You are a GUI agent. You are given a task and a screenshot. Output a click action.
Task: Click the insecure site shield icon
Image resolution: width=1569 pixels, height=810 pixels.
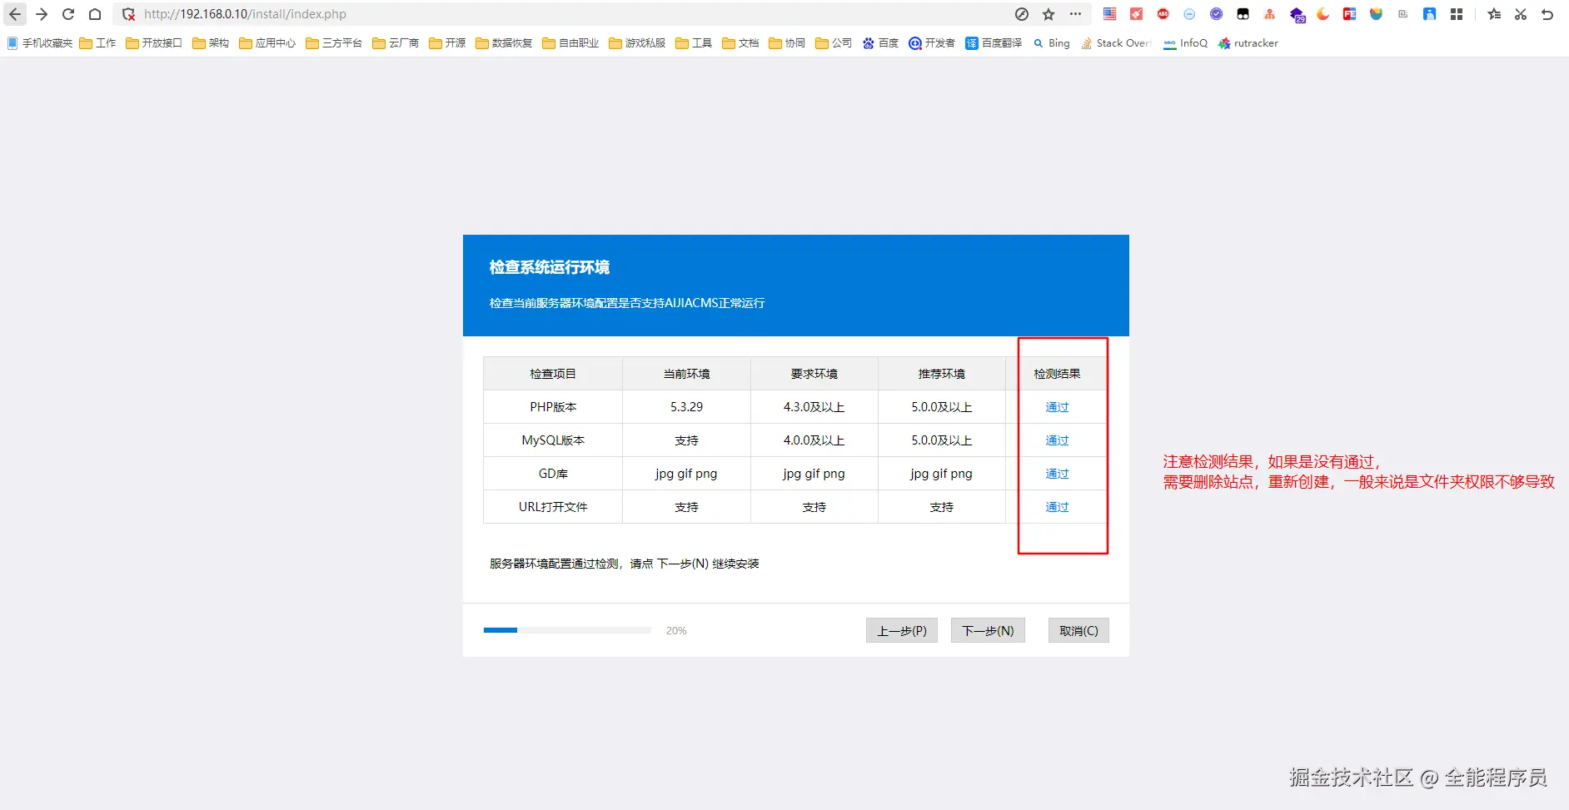[128, 14]
